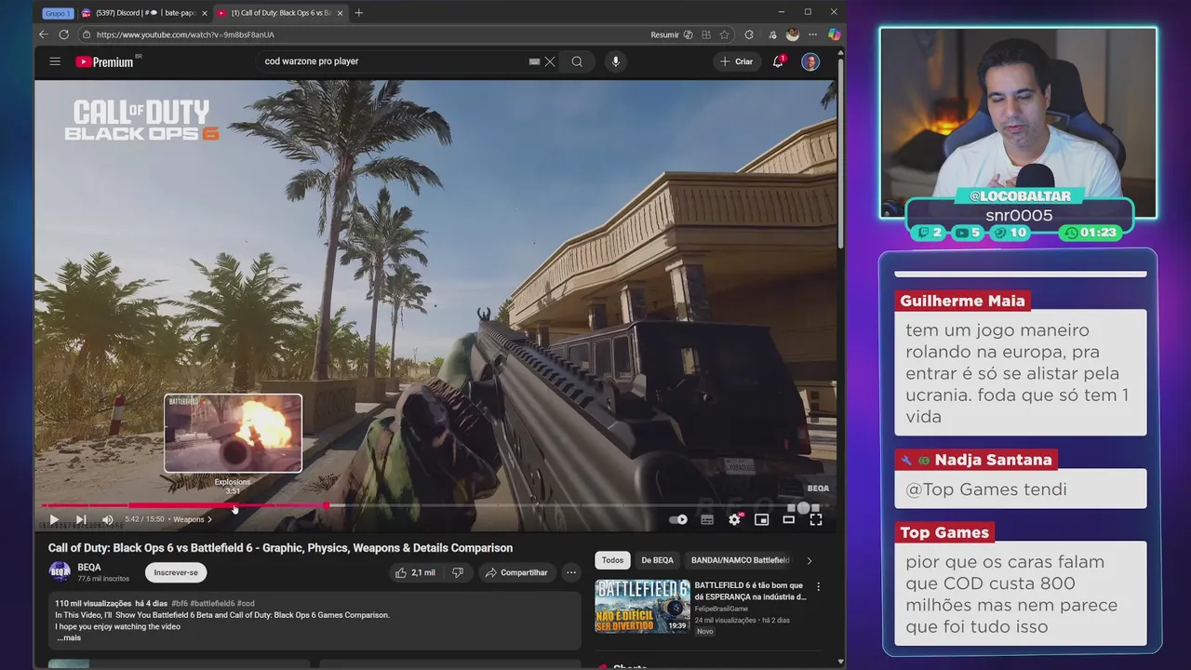Open the YouTube guide hamburger menu

55,61
